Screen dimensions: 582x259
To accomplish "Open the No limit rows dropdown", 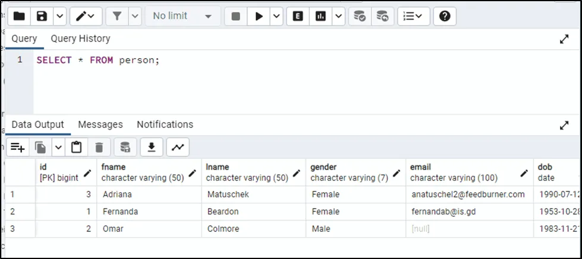I will coord(182,16).
